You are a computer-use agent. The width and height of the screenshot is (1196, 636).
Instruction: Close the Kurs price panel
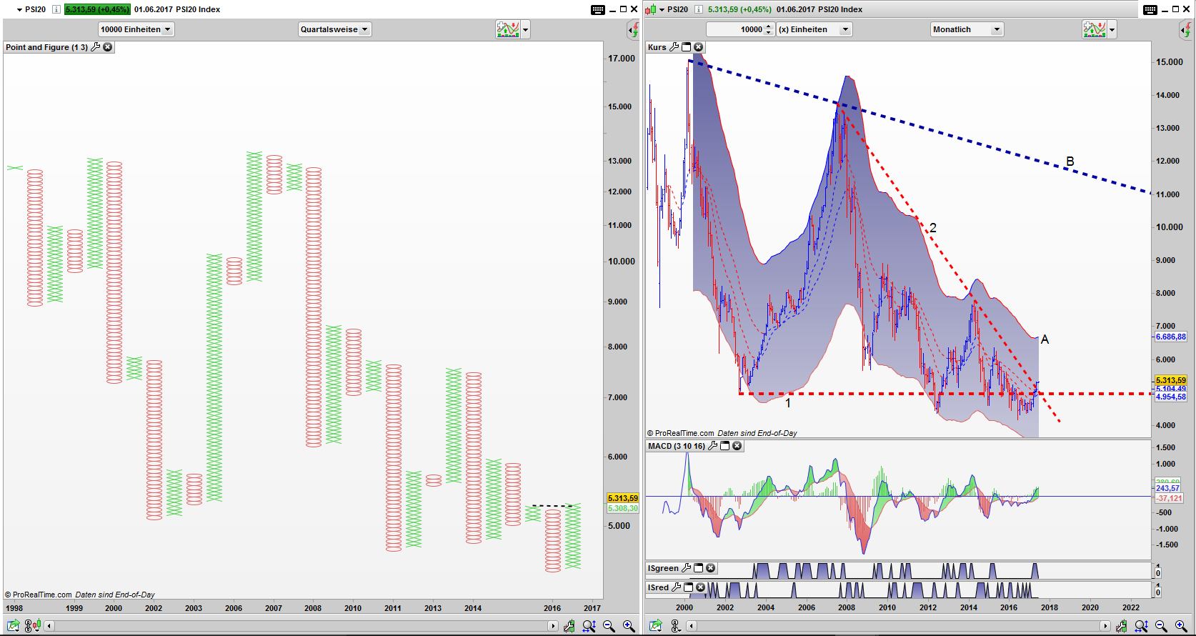click(x=699, y=47)
